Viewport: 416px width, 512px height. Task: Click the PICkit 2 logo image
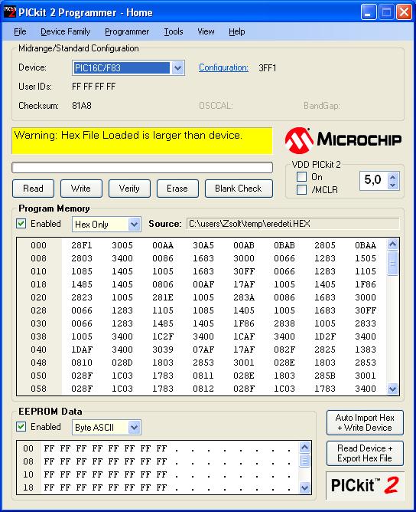[365, 485]
